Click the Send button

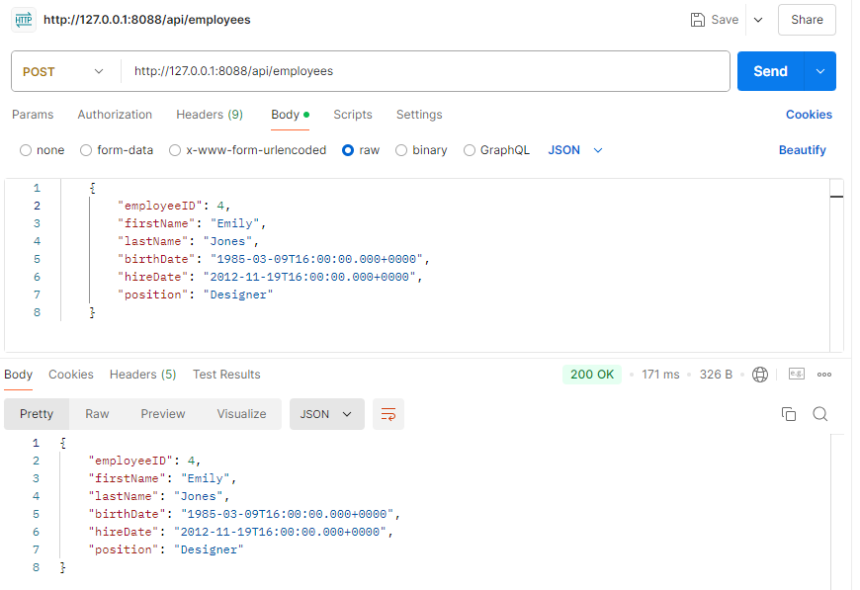pos(769,71)
